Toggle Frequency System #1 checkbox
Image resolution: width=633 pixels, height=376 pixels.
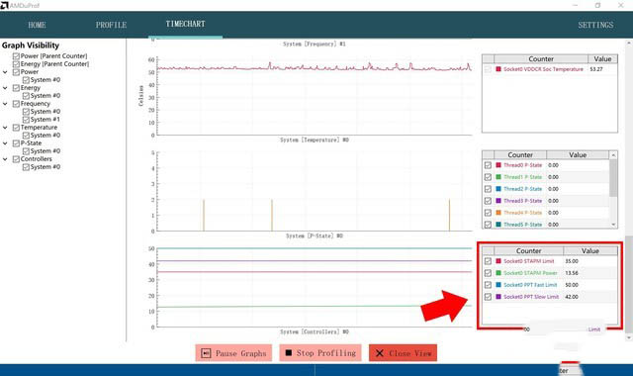point(26,120)
